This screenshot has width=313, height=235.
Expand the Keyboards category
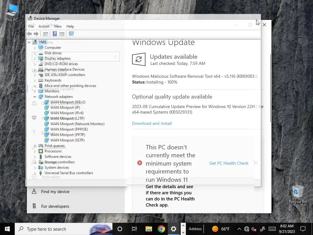35,80
